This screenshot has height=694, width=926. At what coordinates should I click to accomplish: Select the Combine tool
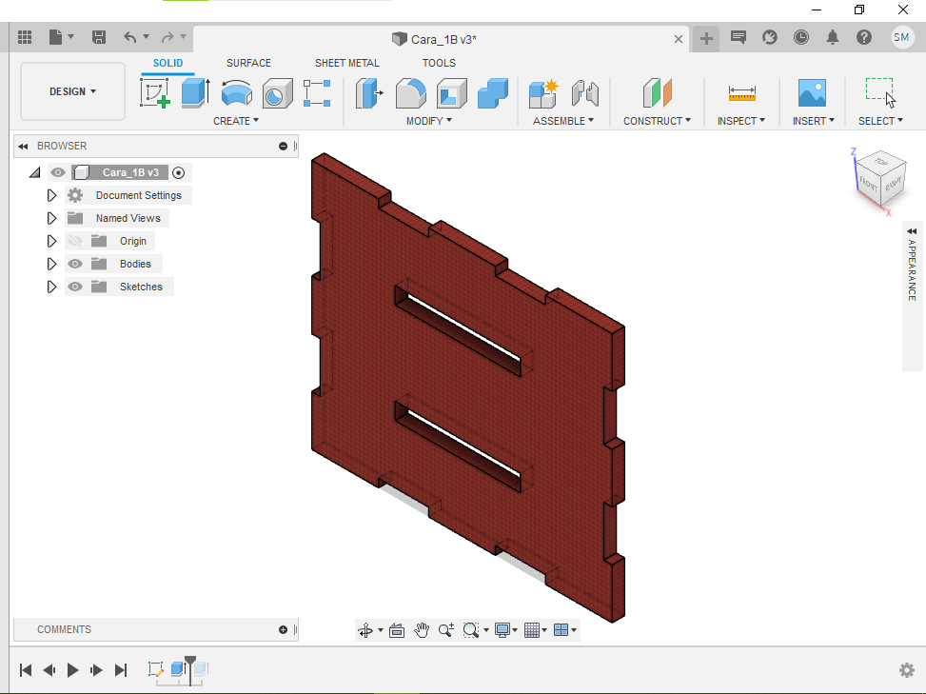[493, 92]
